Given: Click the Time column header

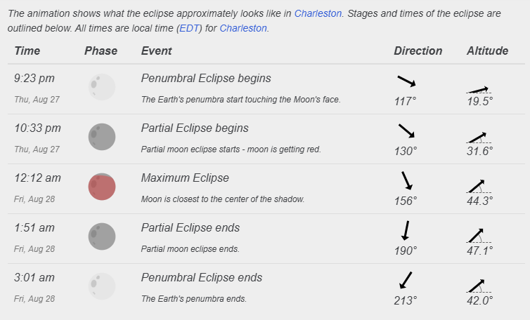Looking at the screenshot, I should [x=27, y=51].
